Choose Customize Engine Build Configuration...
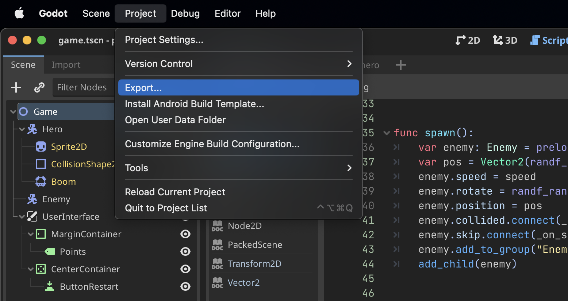 click(x=239, y=144)
